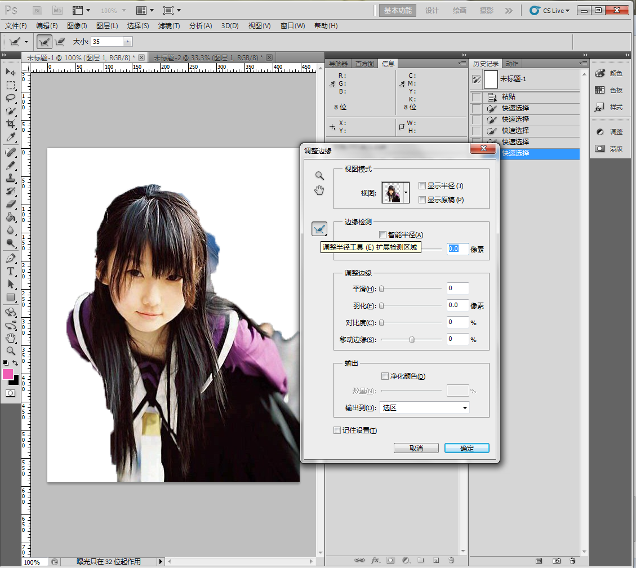636x568 pixels.
Task: Select the 设计 workspace button
Action: (x=432, y=11)
